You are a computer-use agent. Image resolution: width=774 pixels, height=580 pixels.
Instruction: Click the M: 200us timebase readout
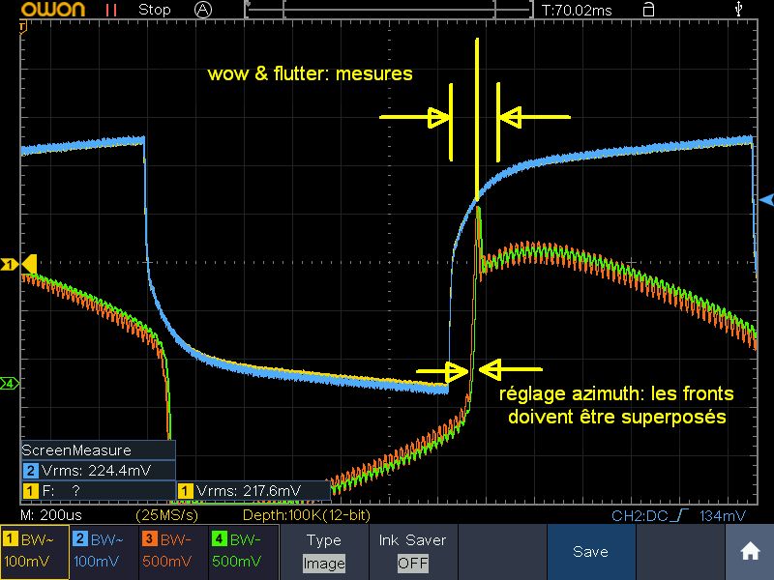51,515
